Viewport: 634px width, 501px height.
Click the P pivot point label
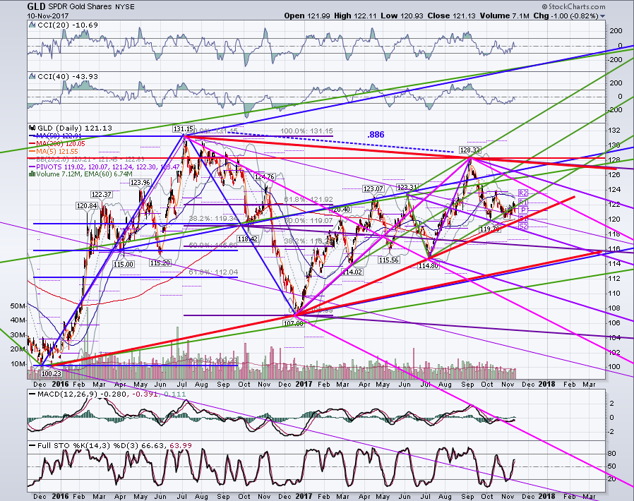click(523, 210)
